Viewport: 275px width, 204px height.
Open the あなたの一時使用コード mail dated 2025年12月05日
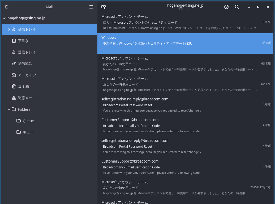(185, 188)
